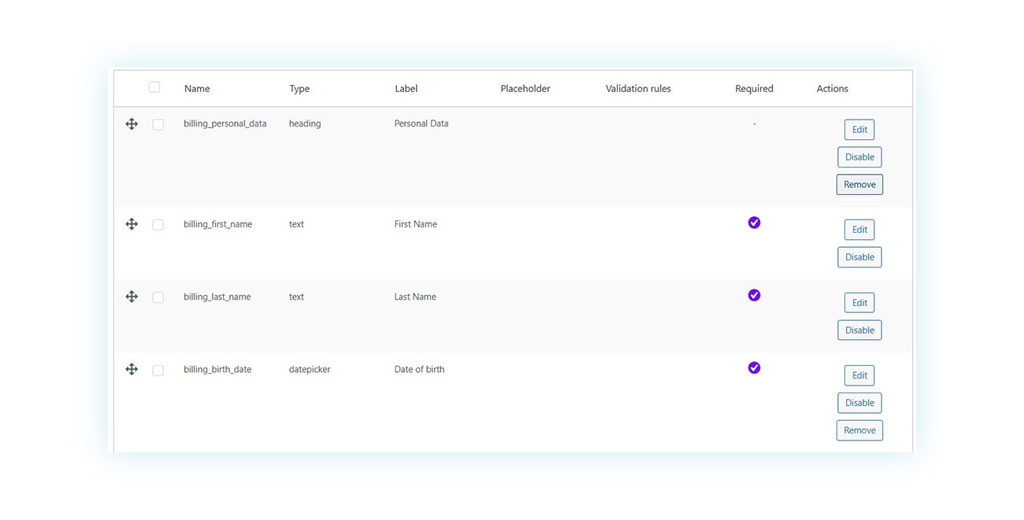Disable the First Name field
The width and height of the screenshot is (1024, 520).
[859, 257]
